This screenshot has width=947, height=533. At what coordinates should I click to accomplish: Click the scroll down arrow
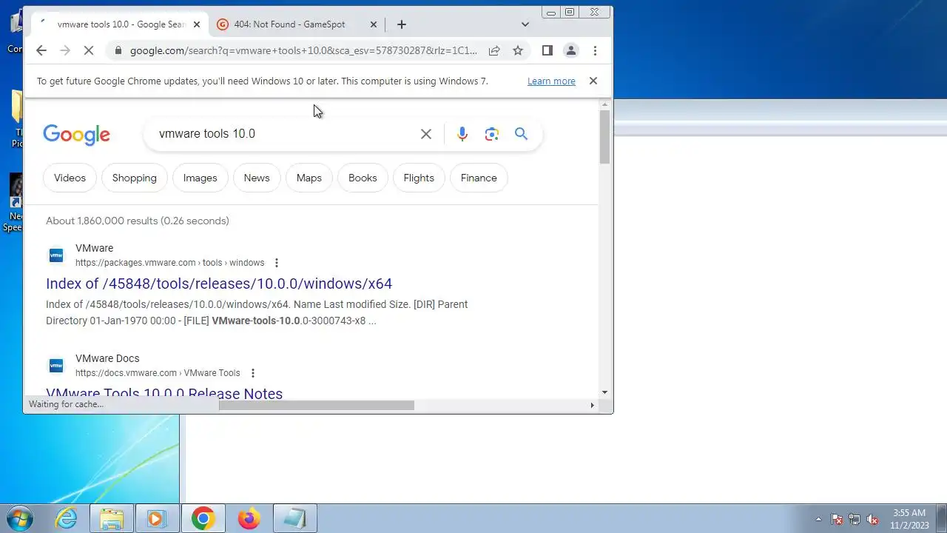(605, 392)
